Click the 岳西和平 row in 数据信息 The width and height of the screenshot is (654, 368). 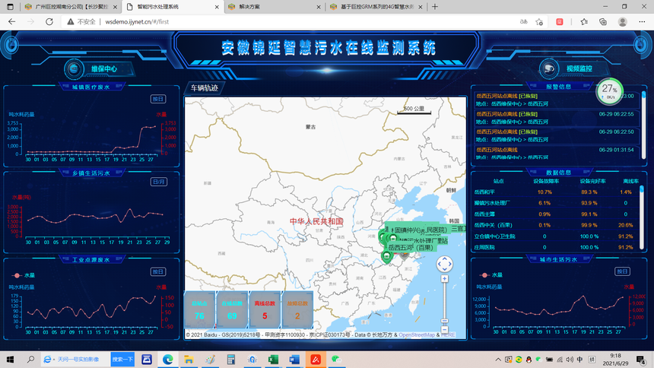[554, 192]
